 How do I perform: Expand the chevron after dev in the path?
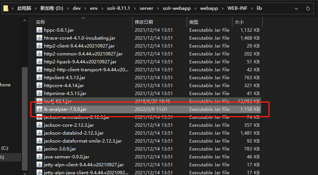coord(85,9)
